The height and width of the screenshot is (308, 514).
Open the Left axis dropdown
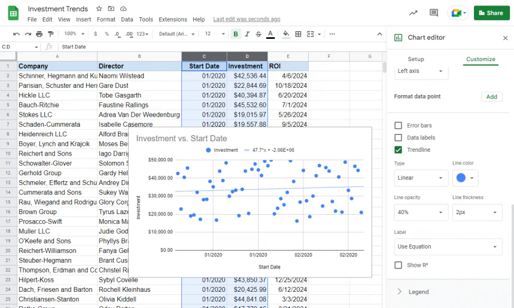[x=421, y=71]
